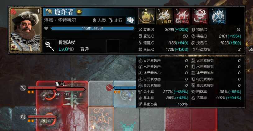Viewport: 253px width, 131px height.
Task: Click the brain icon beside 步行
Action: (x=130, y=20)
